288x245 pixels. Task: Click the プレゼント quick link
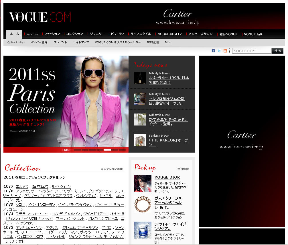tap(60, 42)
